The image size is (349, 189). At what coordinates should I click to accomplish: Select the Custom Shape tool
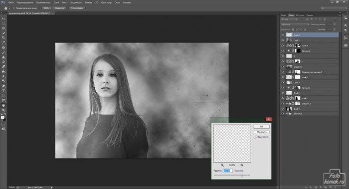click(x=3, y=100)
